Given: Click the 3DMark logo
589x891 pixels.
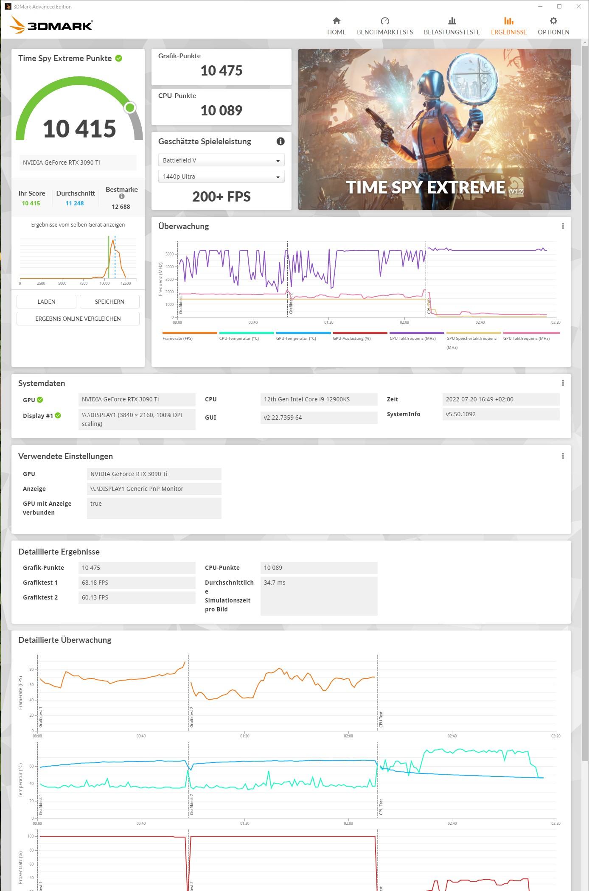Looking at the screenshot, I should 51,25.
